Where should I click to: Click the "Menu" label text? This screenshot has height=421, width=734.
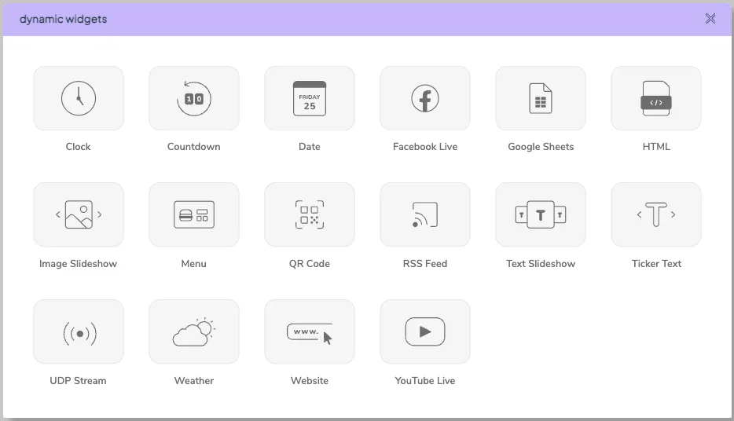tap(194, 263)
